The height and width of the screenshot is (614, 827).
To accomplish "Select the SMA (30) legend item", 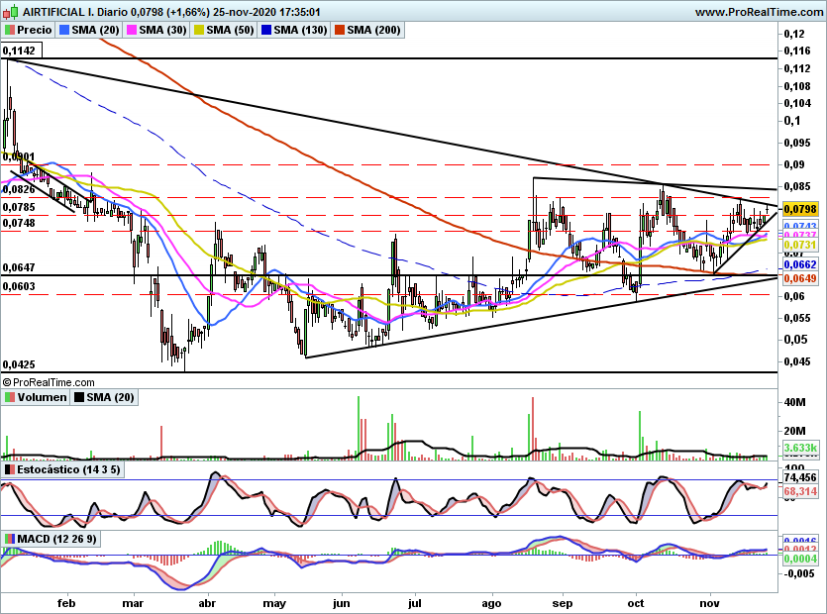I will [x=156, y=30].
